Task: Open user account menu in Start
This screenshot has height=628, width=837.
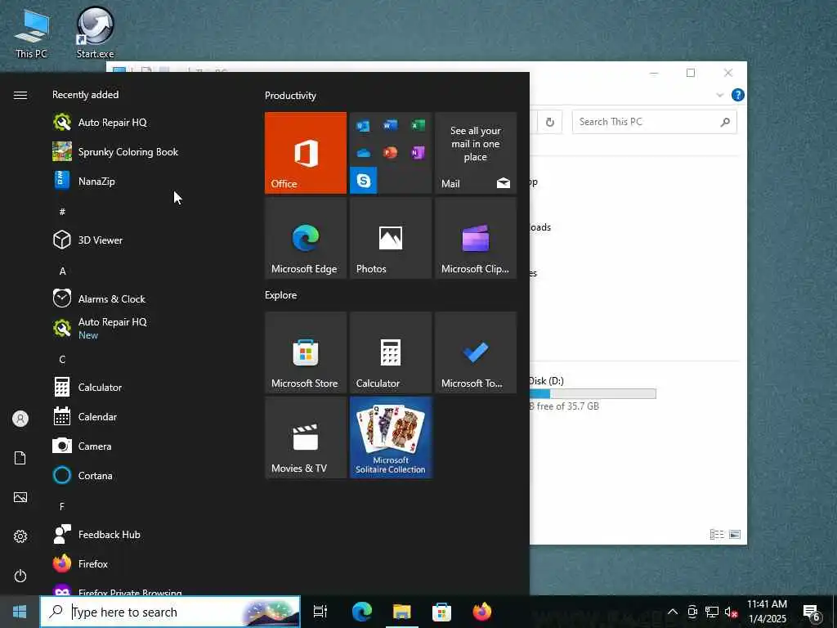Action: (20, 419)
